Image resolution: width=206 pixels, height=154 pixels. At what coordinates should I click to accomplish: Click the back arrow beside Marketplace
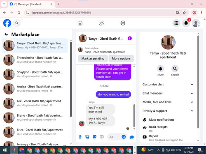7,34
